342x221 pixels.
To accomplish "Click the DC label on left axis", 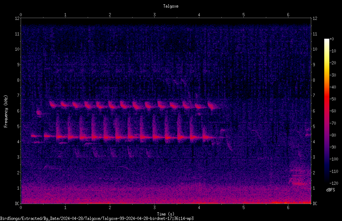I will pos(17,203).
